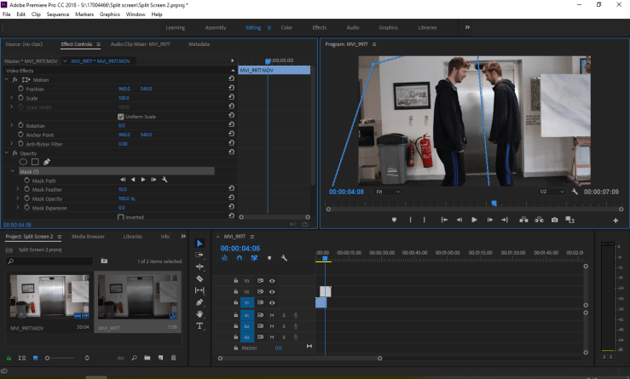630x379 pixels.
Task: Create an ellipse mask under Opacity
Action: [23, 162]
